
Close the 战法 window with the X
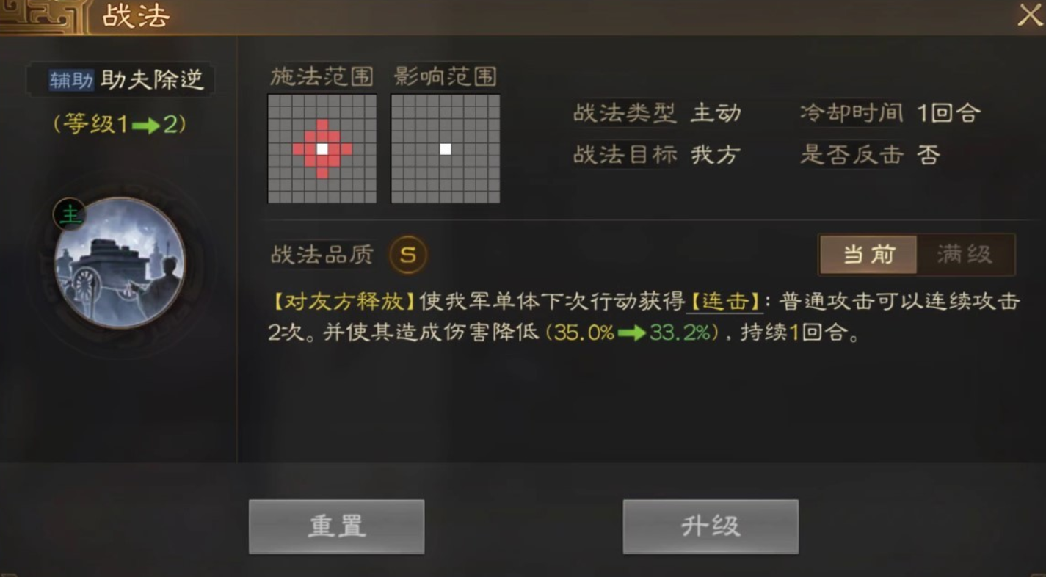point(1029,15)
